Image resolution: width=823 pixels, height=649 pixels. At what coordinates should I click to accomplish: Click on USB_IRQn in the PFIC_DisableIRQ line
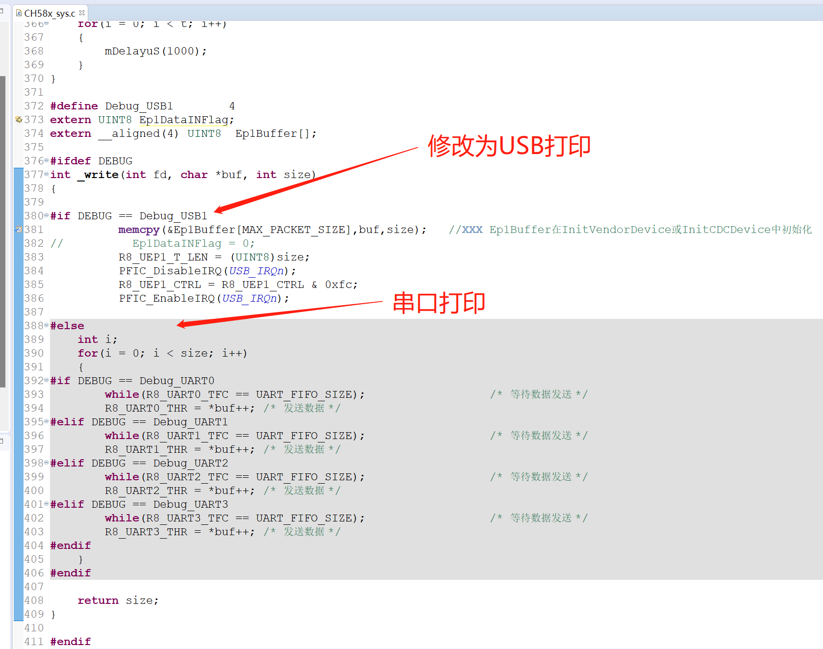[x=257, y=271]
